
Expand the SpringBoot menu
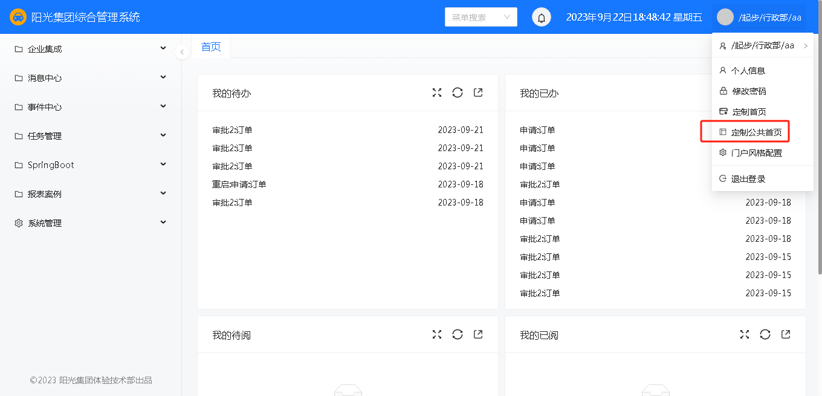(91, 165)
